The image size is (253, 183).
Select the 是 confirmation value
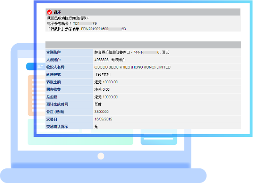point(96,127)
